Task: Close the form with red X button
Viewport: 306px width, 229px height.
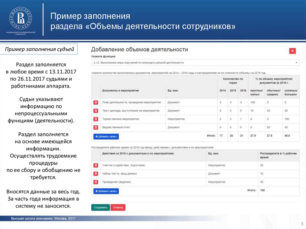Action: [x=293, y=51]
